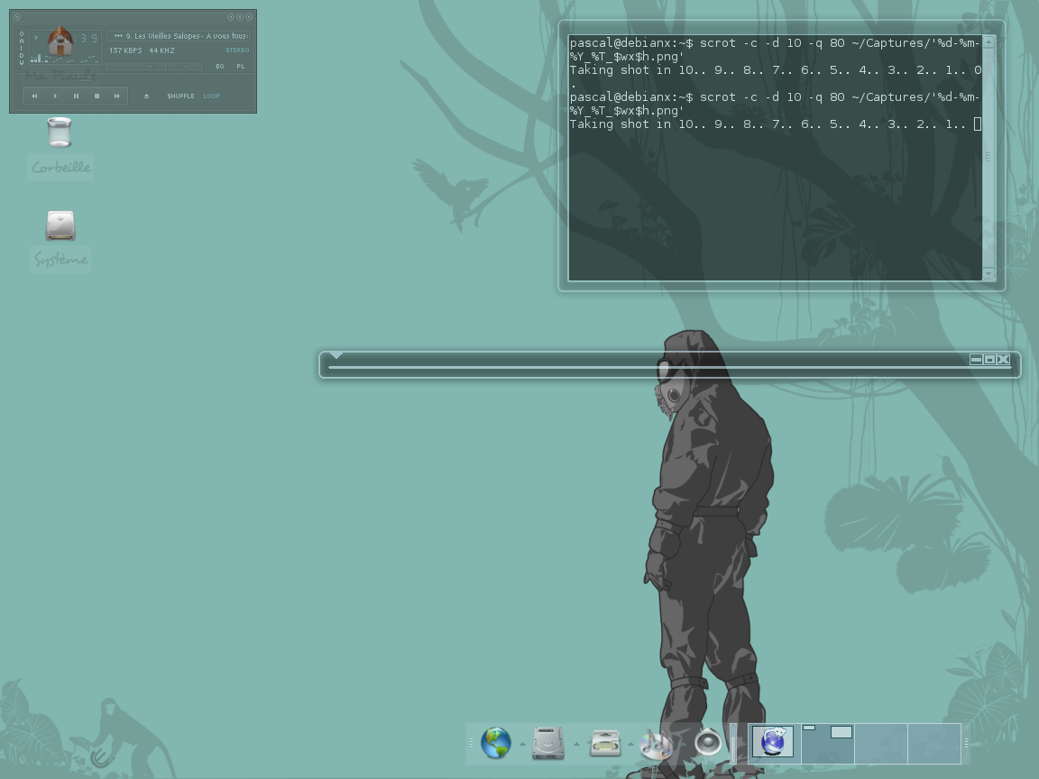Minimize the collapsed window in the desktop middle
Image resolution: width=1039 pixels, height=779 pixels.
pos(976,359)
